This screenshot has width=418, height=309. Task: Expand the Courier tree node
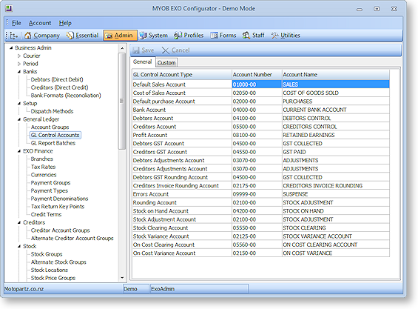pyautogui.click(x=19, y=56)
